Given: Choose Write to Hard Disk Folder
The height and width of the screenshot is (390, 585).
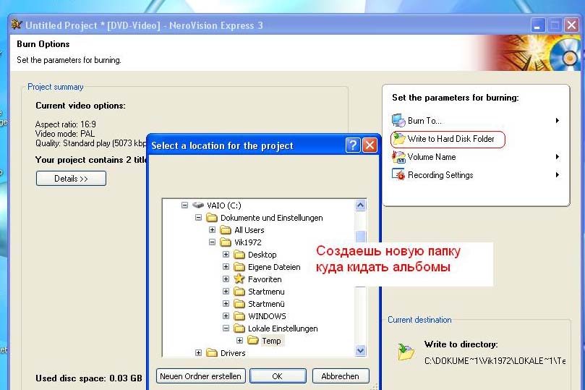Looking at the screenshot, I should click(448, 139).
